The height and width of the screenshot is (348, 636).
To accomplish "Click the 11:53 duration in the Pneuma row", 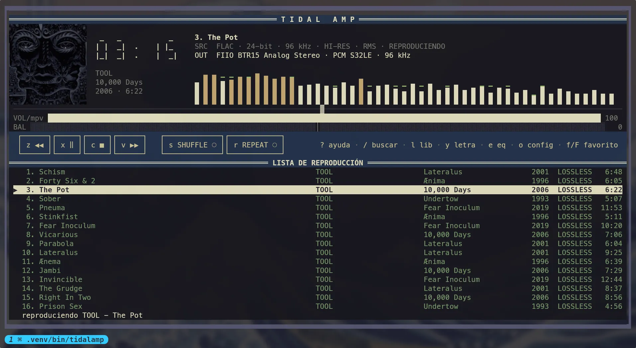I will 611,208.
